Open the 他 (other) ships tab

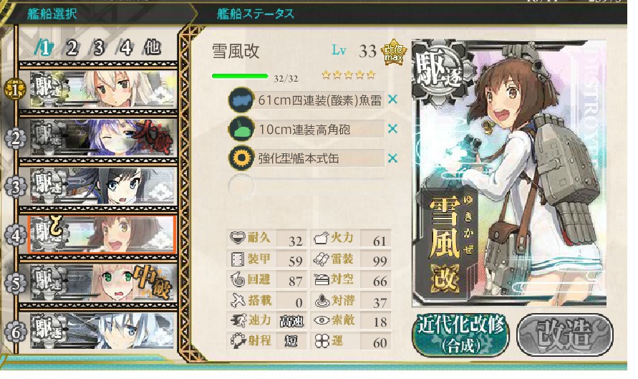click(x=153, y=47)
